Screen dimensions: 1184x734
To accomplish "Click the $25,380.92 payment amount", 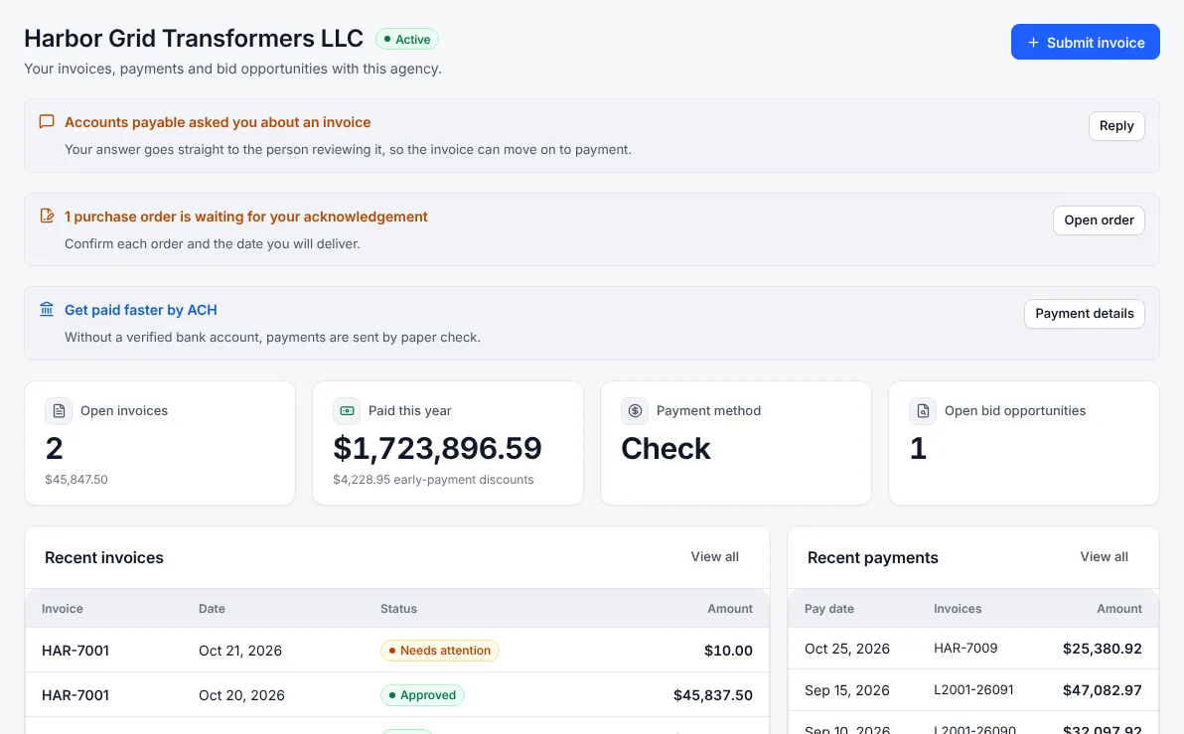I will click(1102, 649).
